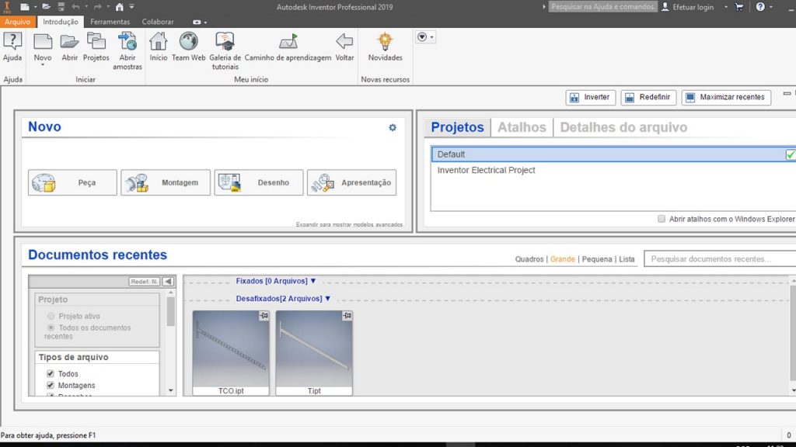Click the undo arrow in quick access toolbar

click(x=75, y=7)
